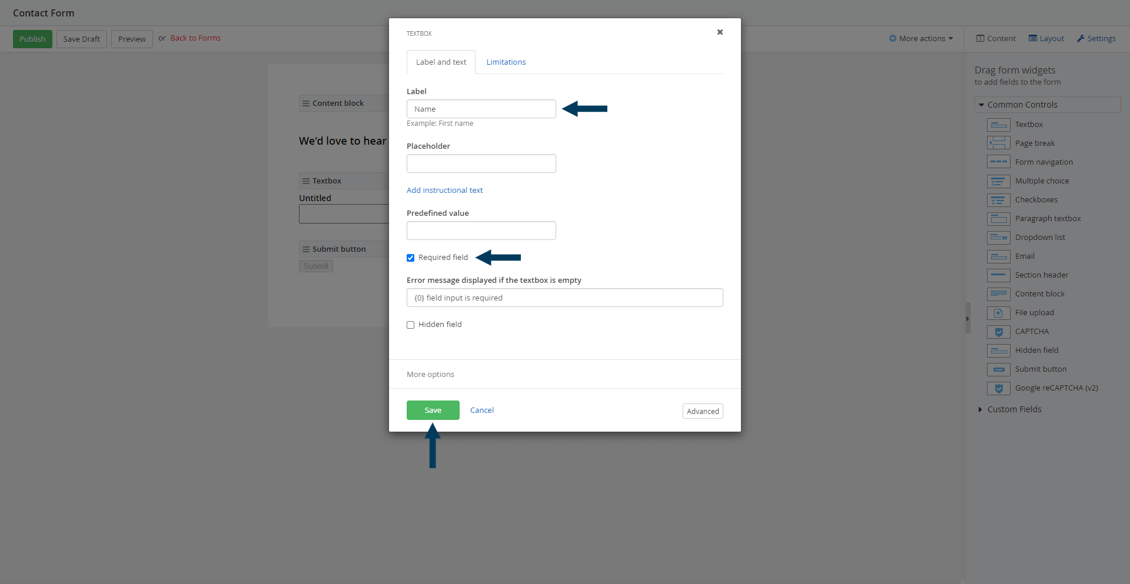Image resolution: width=1130 pixels, height=584 pixels.
Task: Click the Dropdown list widget icon
Action: pyautogui.click(x=999, y=238)
